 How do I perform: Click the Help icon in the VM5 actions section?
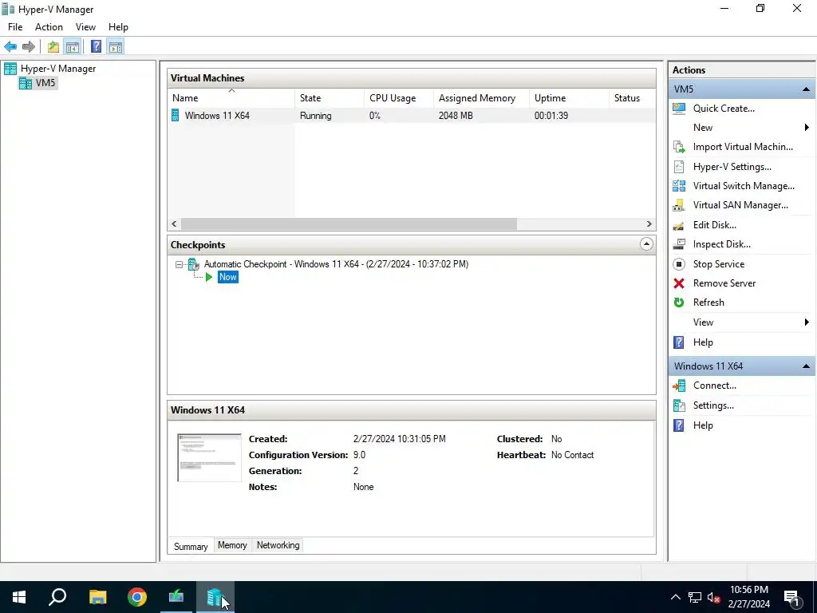click(679, 342)
